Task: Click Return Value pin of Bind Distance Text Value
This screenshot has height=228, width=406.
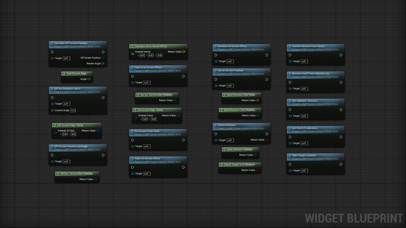Action: [257, 100]
